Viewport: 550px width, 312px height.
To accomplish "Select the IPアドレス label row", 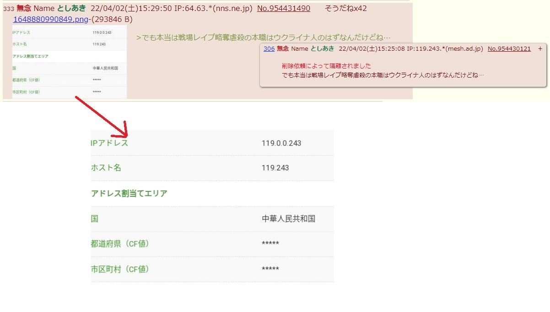I will pyautogui.click(x=212, y=143).
